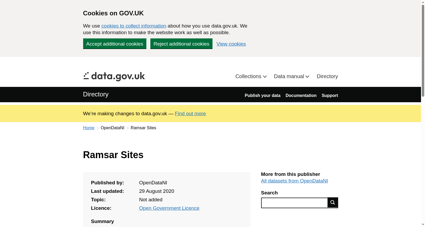This screenshot has height=227, width=425.
Task: Click the Ramsar Sites page heading
Action: [113, 155]
